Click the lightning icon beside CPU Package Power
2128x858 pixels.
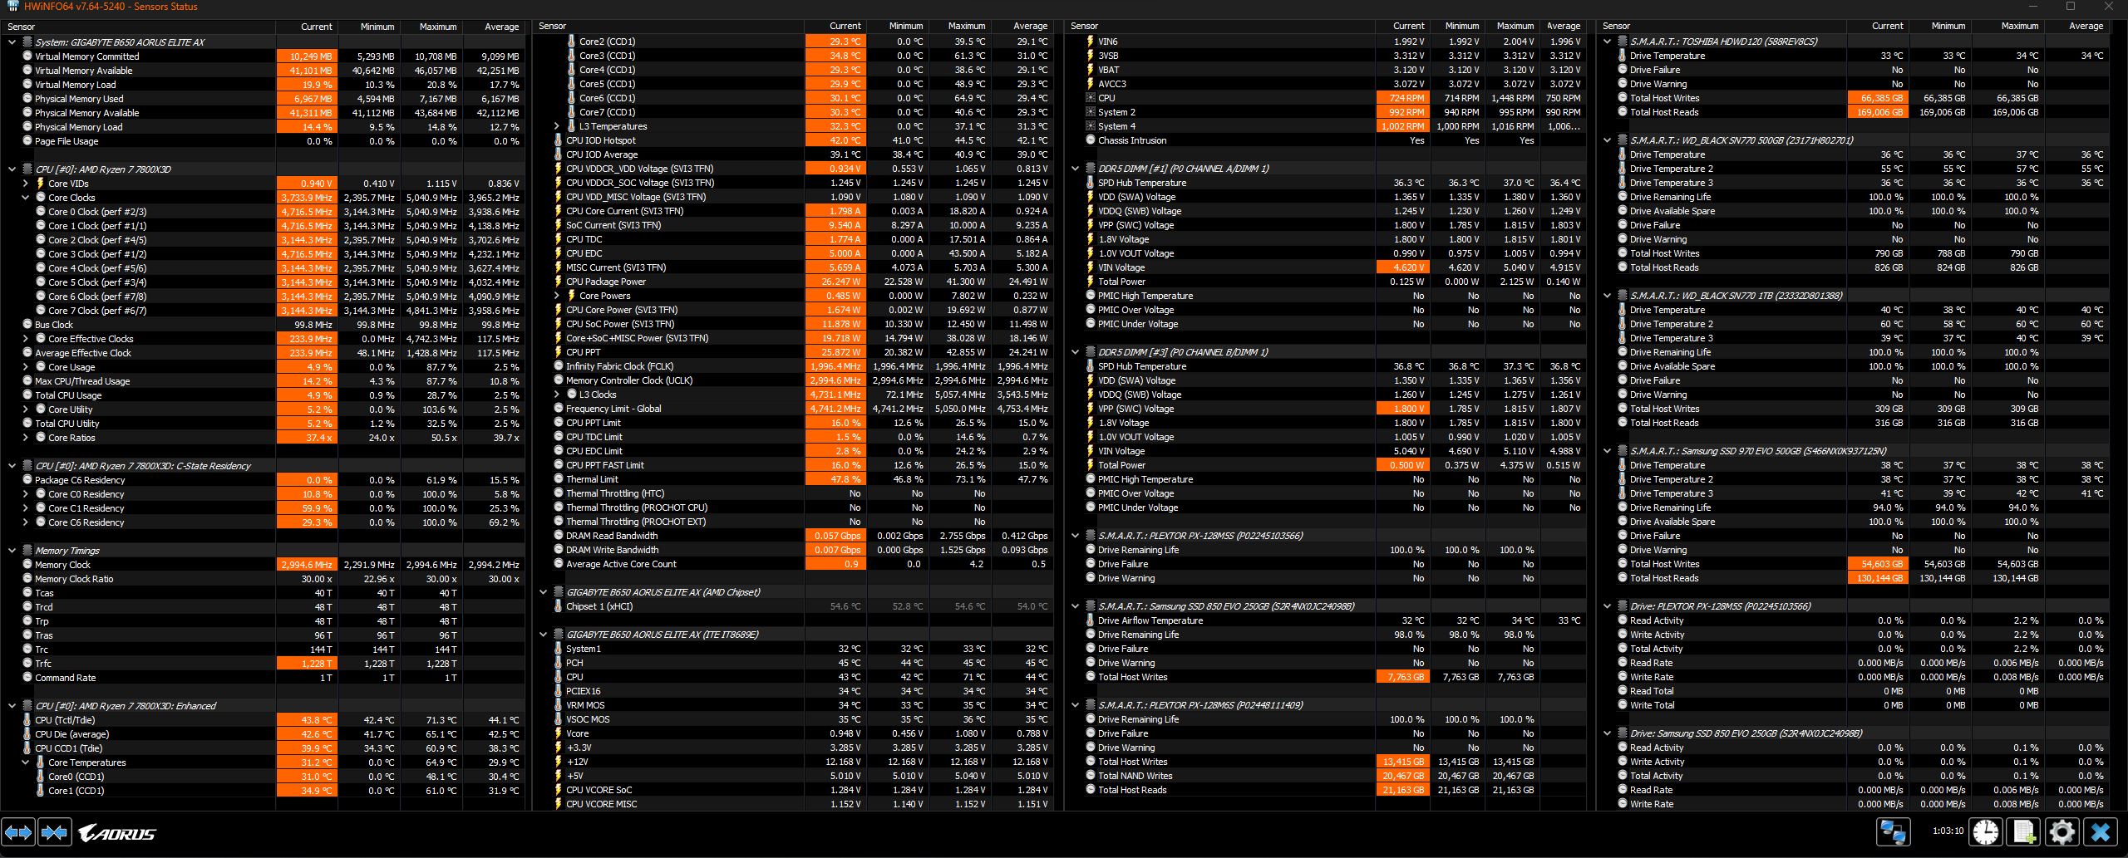[559, 282]
